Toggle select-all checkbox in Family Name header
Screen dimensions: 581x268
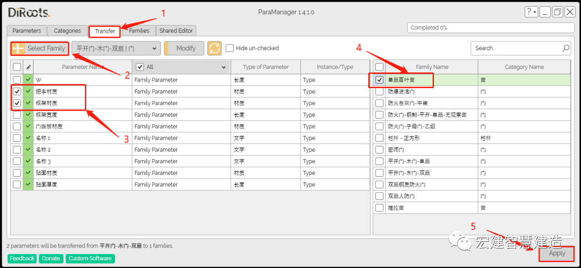(x=379, y=67)
